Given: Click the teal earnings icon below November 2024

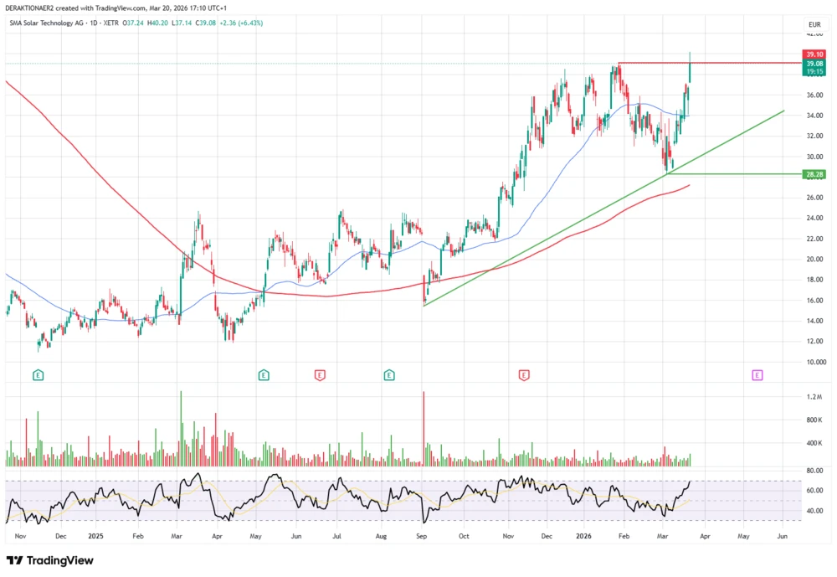Looking at the screenshot, I should 39,375.
